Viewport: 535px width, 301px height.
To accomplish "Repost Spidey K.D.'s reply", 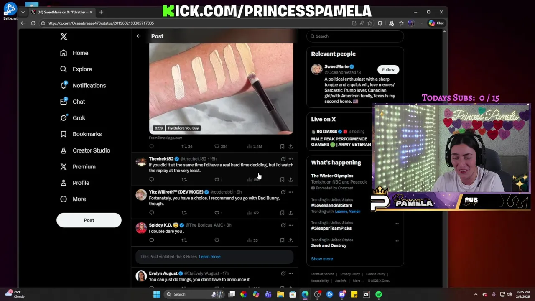I will click(184, 240).
